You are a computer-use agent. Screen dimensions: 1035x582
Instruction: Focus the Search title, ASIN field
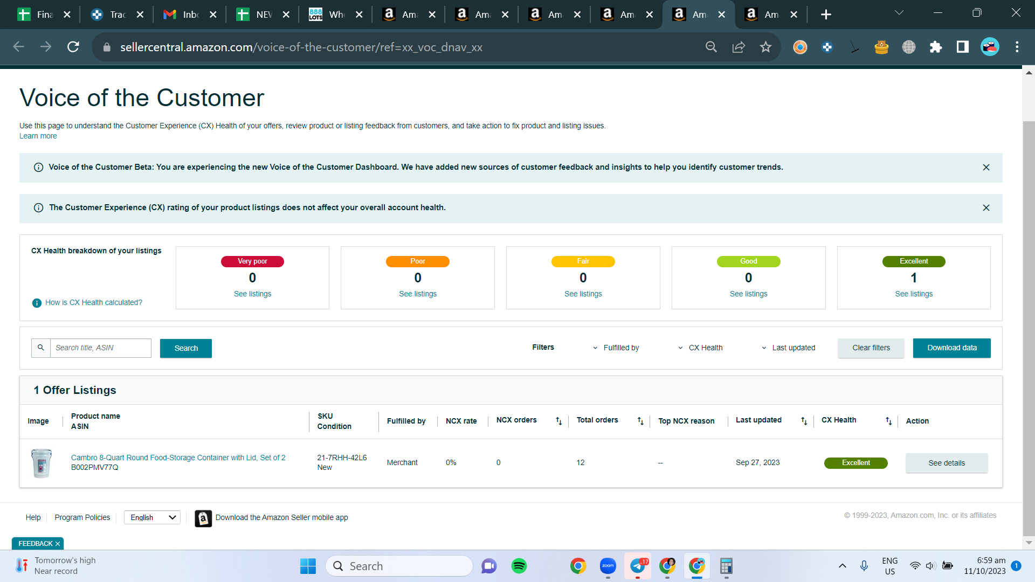101,348
